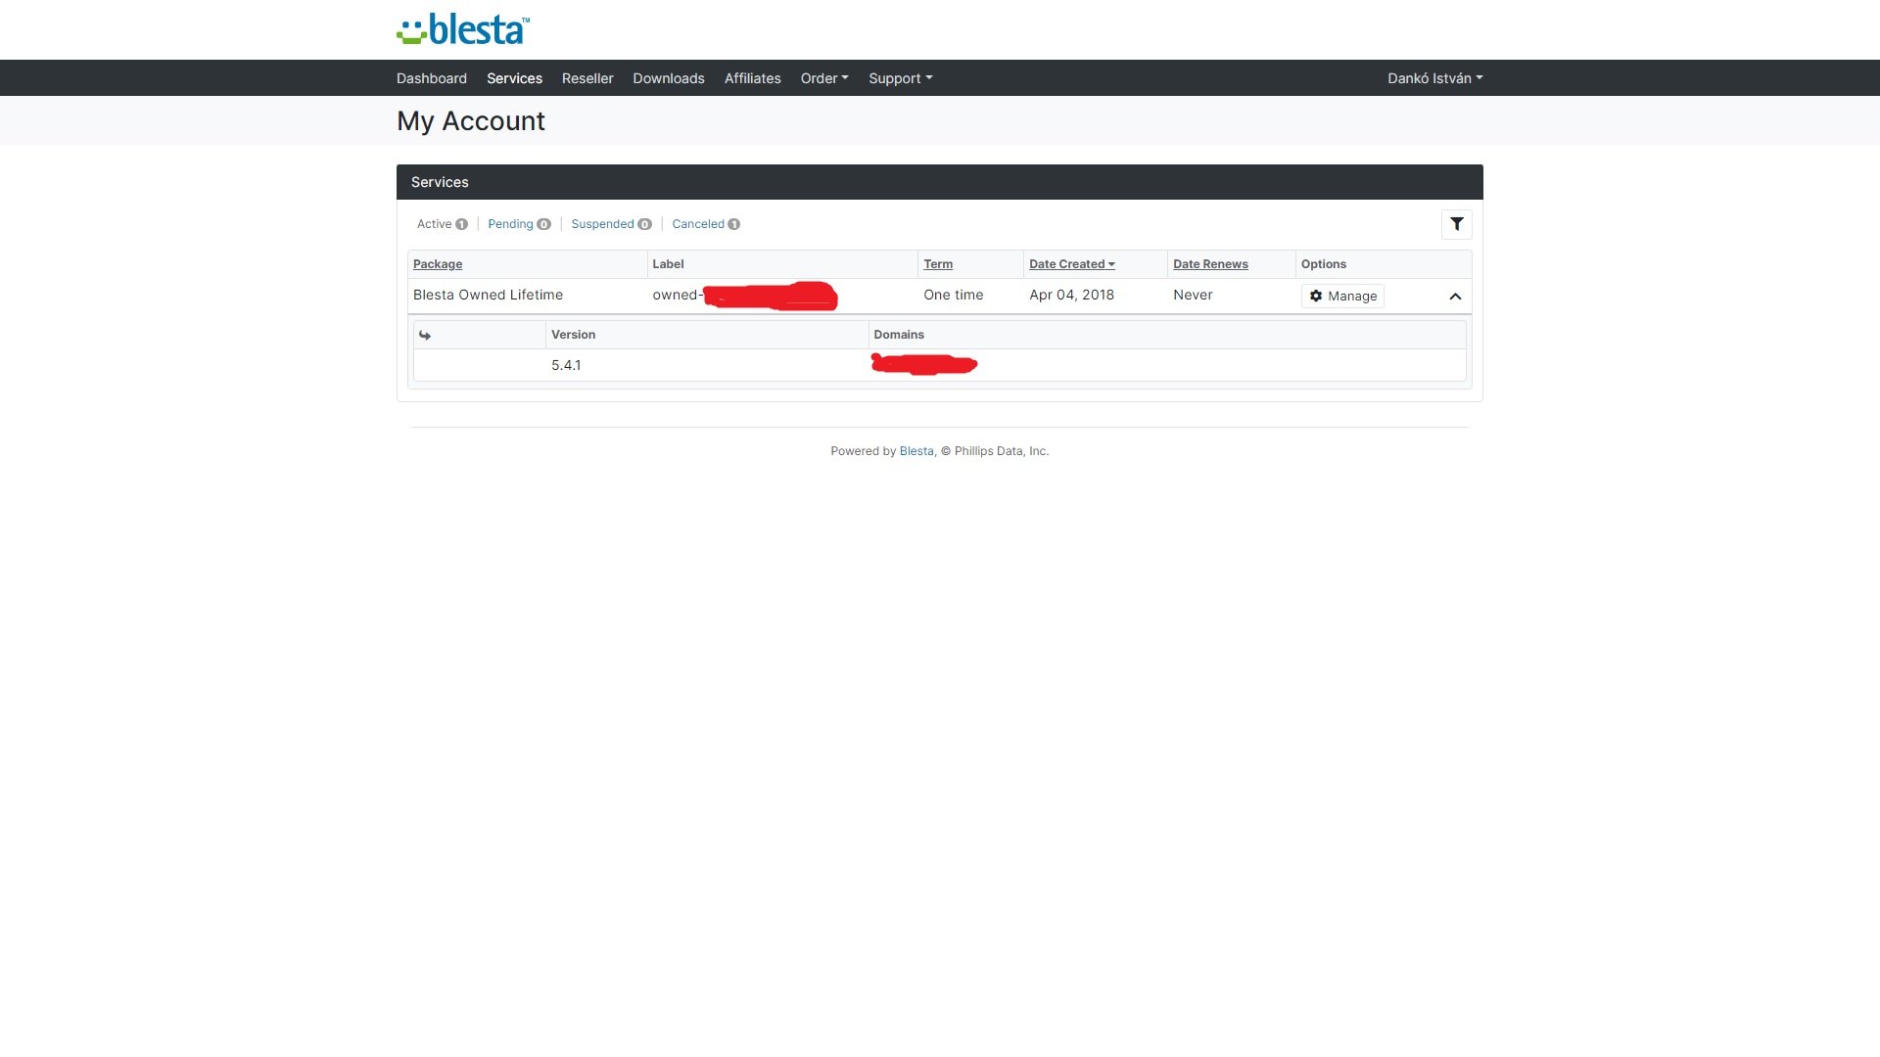Viewport: 1880px width, 1057px height.
Task: Go to Services in the navigation bar
Action: (x=514, y=78)
